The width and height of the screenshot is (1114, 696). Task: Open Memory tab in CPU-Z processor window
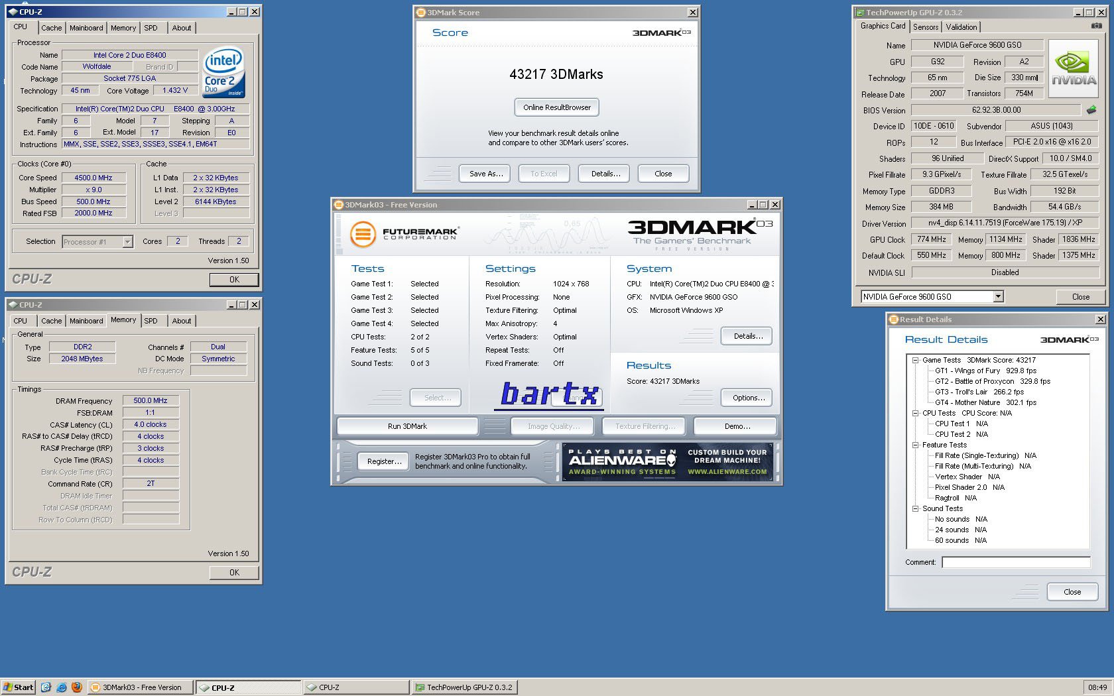tap(123, 28)
